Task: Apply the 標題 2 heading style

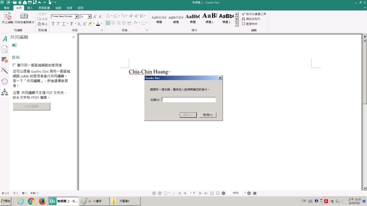Action: click(x=226, y=18)
